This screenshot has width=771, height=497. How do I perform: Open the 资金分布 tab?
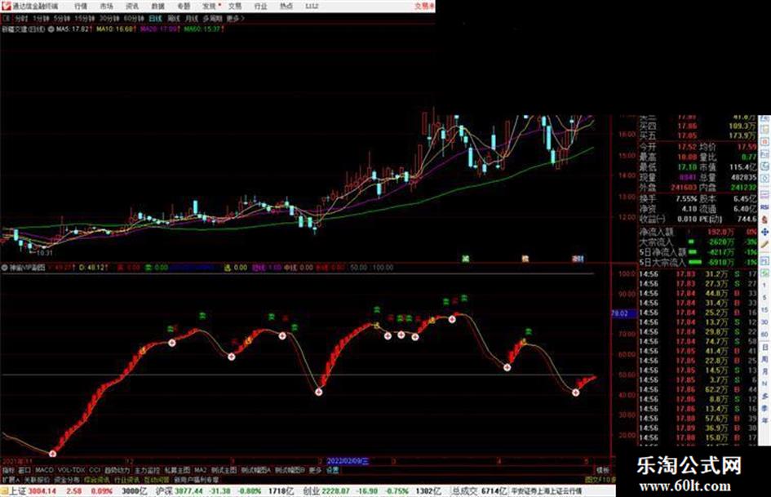(67, 479)
